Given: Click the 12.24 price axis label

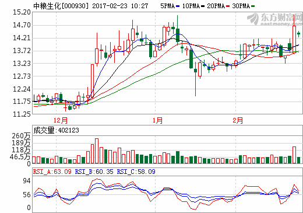Looking at the screenshot, I should tap(22, 89).
